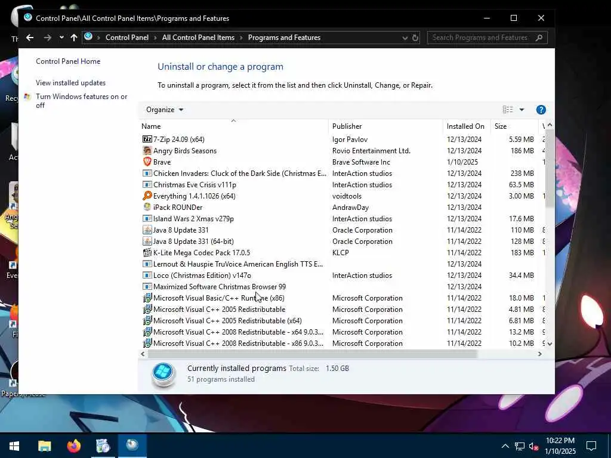Open the More view options arrow
This screenshot has height=458, width=611.
pos(521,110)
